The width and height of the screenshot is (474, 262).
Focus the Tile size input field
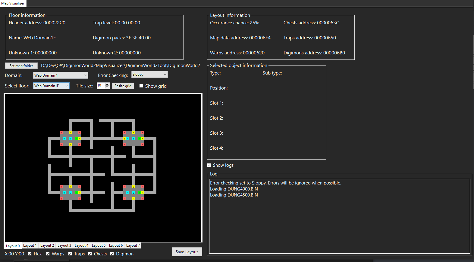101,86
